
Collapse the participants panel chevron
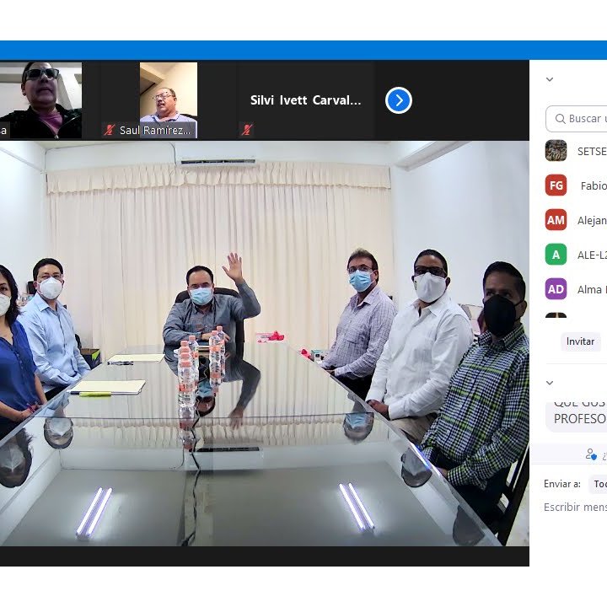point(550,79)
